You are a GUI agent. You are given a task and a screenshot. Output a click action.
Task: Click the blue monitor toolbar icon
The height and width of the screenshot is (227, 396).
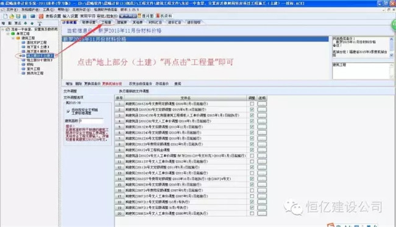(x=33, y=16)
